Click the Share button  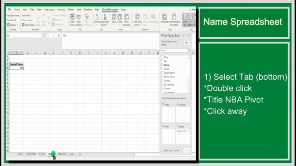point(193,9)
